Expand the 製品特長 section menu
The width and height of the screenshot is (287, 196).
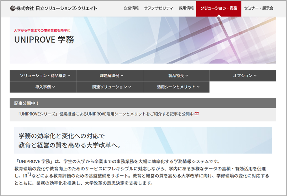point(176,75)
